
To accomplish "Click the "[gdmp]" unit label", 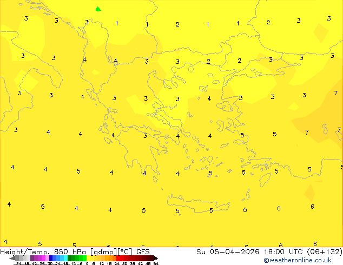I will click(x=104, y=252).
